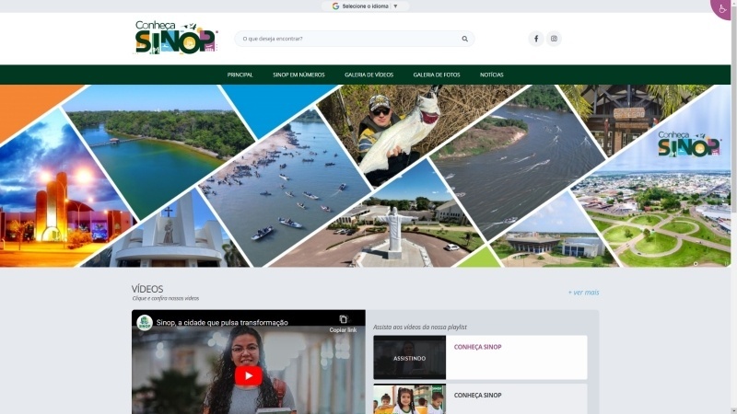
Task: Open video title 'Sinop, a cidade que pulsa transformação'
Action: 222,323
